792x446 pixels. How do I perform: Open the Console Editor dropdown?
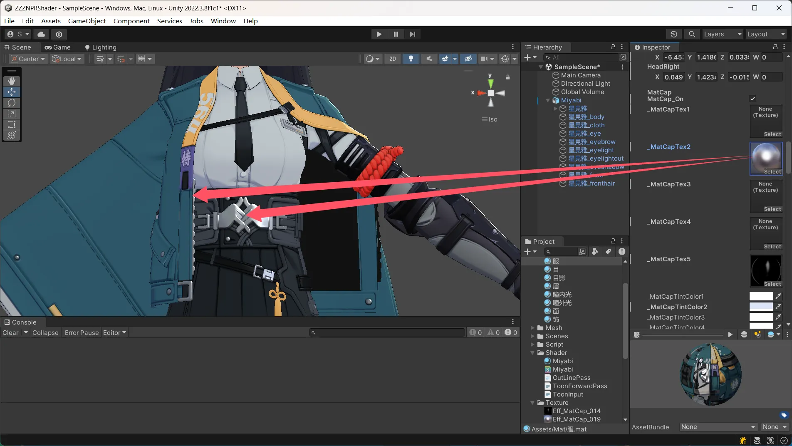point(114,332)
